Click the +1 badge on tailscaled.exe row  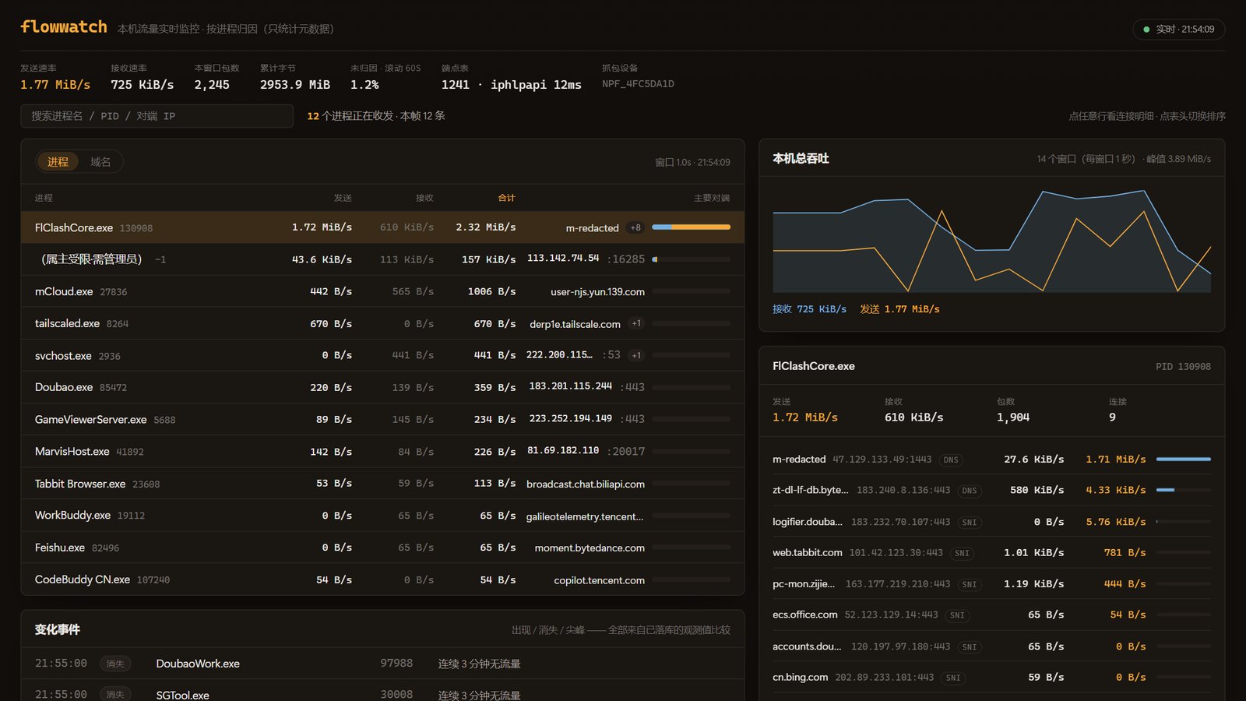coord(636,323)
